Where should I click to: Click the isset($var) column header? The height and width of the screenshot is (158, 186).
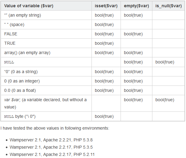(106, 6)
